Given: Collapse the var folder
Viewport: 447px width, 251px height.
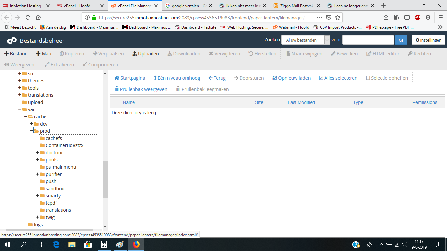Looking at the screenshot, I should (x=20, y=109).
